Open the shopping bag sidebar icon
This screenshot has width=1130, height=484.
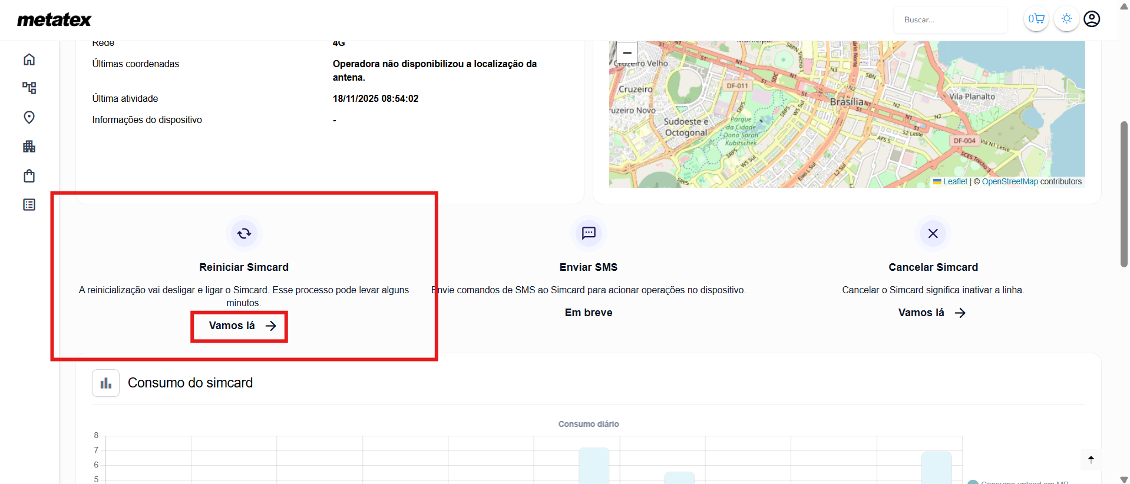click(29, 175)
